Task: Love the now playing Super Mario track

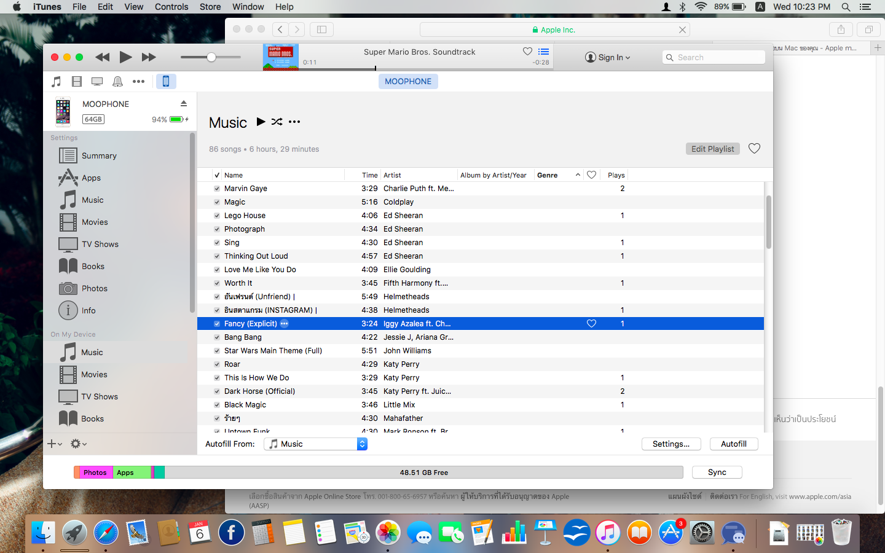Action: 527,52
